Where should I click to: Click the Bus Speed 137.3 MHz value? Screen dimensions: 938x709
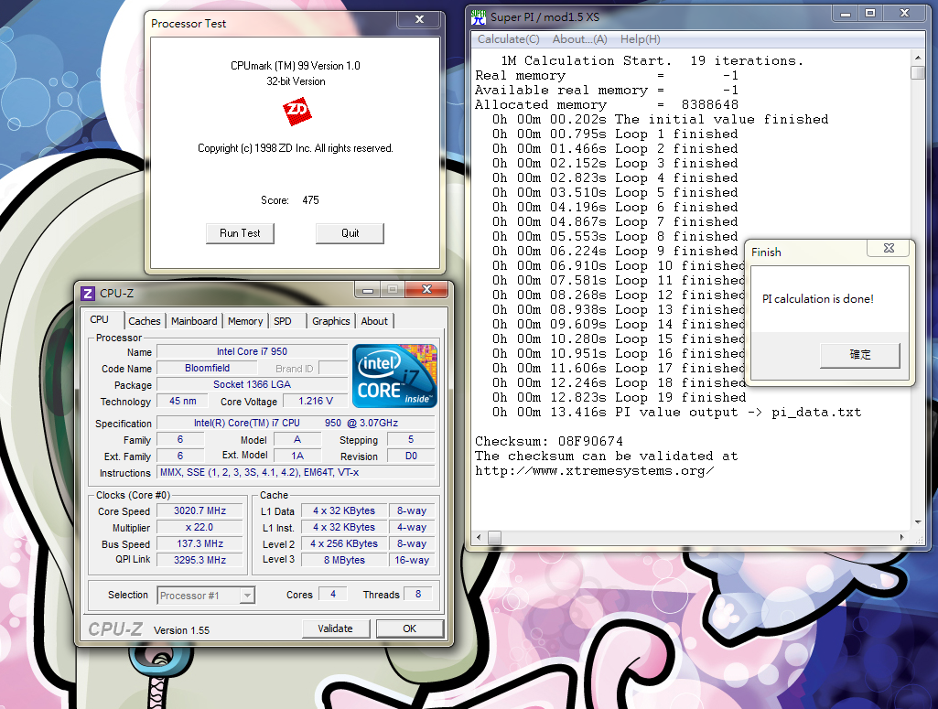199,544
